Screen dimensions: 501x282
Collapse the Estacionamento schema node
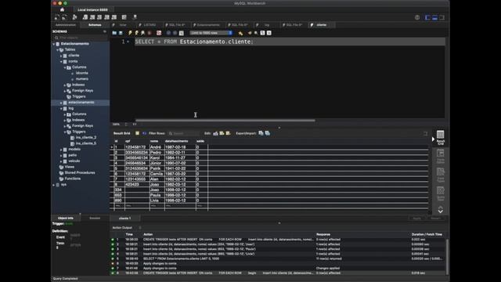[x=54, y=44]
